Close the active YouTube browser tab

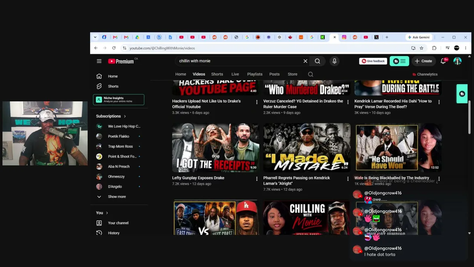point(334,37)
